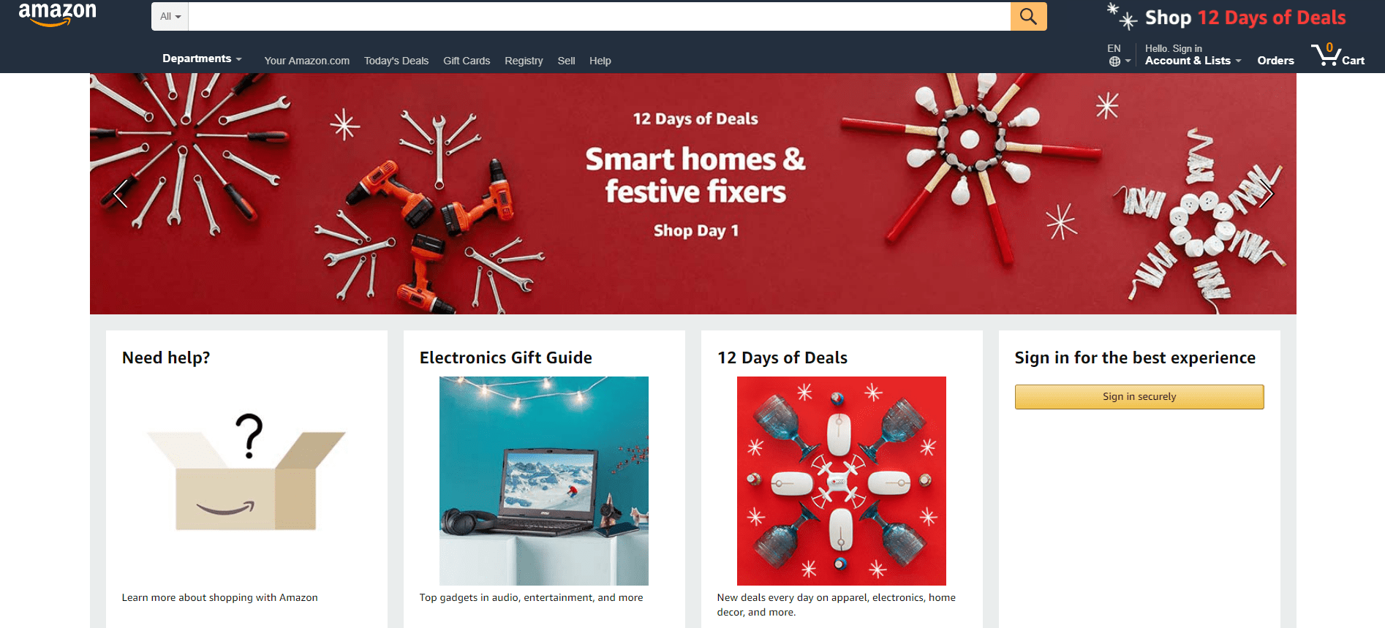This screenshot has height=628, width=1385.
Task: Open Today's Deals in navigation
Action: [396, 61]
